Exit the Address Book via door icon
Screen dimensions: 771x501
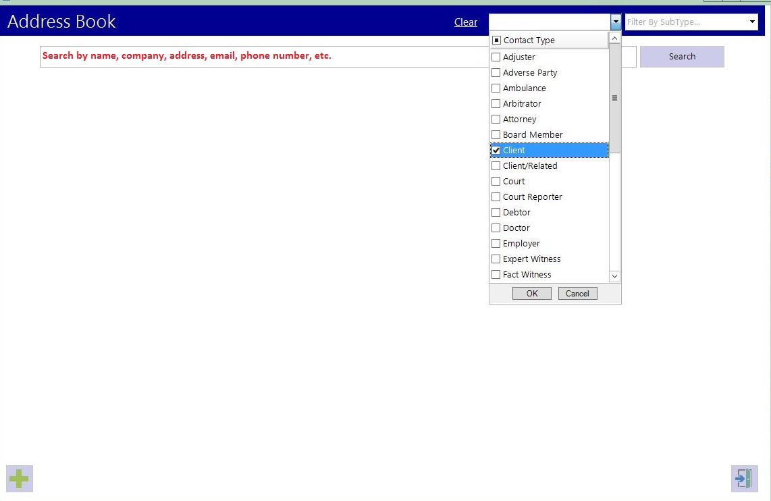coord(745,479)
